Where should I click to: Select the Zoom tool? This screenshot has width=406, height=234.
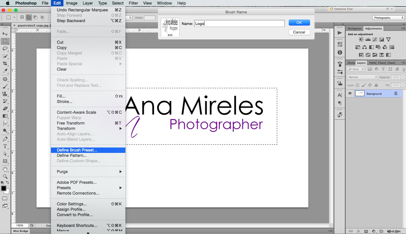pyautogui.click(x=5, y=177)
